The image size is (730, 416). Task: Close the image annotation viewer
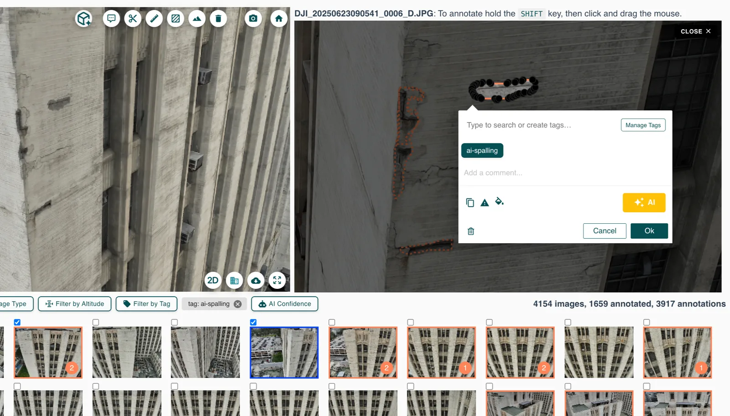click(695, 31)
